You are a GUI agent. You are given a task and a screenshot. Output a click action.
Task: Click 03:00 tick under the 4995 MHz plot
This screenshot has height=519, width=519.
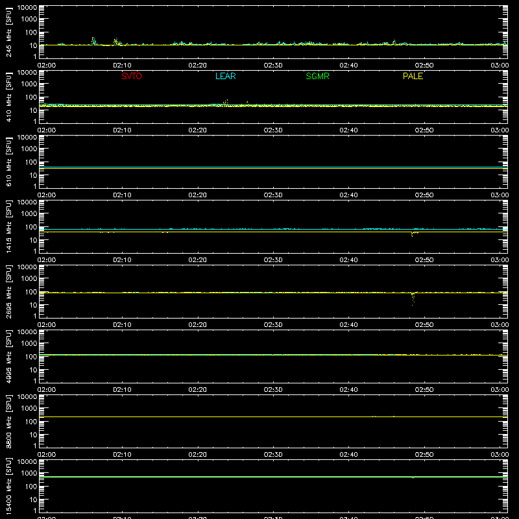coord(500,390)
